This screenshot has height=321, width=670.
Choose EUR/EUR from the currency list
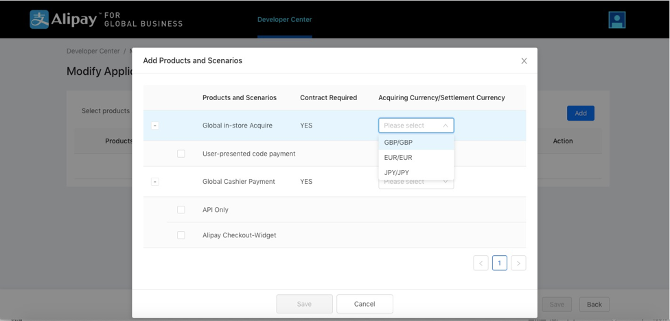pos(399,158)
